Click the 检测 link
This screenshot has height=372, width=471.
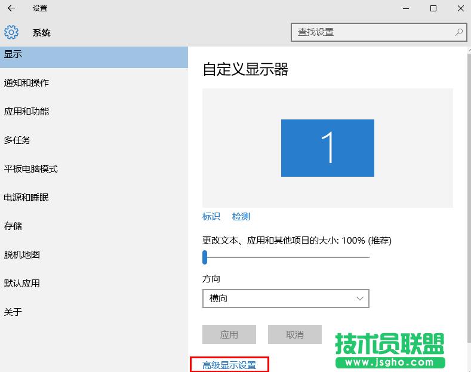tap(241, 216)
